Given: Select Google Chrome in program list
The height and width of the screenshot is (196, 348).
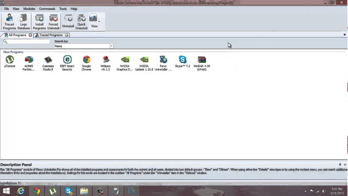Looking at the screenshot, I should 86,63.
